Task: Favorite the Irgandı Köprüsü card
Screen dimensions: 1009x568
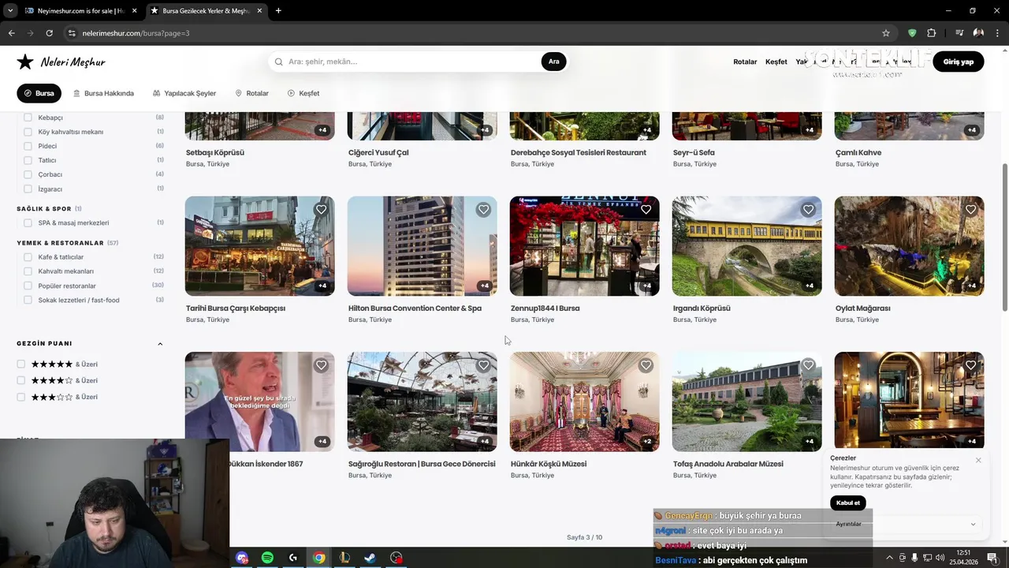Action: point(808,210)
